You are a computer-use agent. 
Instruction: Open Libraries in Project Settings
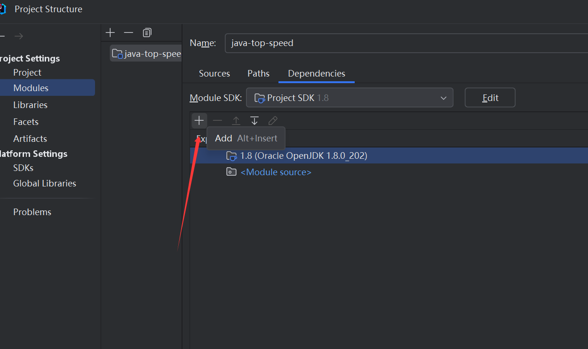click(30, 105)
